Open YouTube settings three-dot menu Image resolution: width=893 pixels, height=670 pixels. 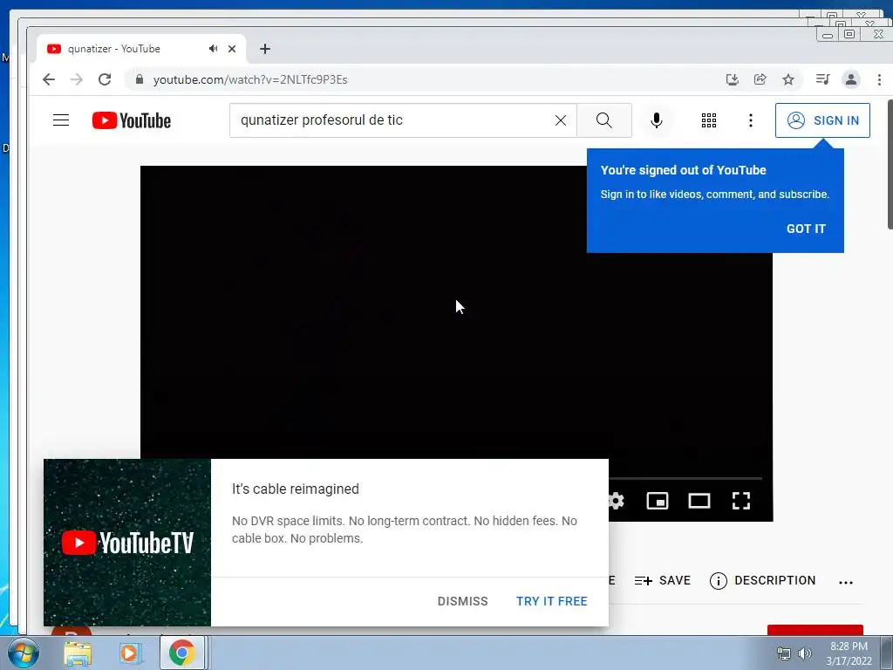click(751, 120)
